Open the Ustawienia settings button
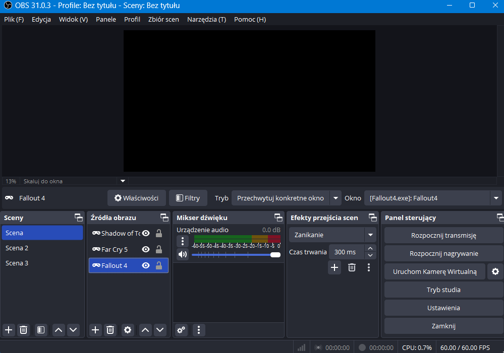 pyautogui.click(x=444, y=308)
